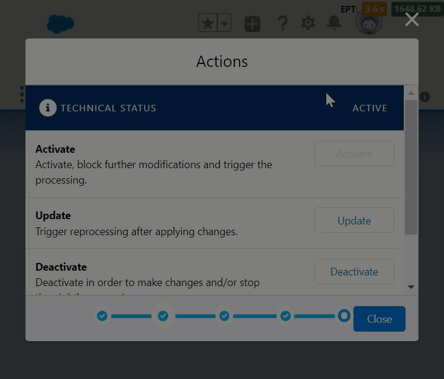
Task: Open the Setup gear menu
Action: pyautogui.click(x=308, y=23)
